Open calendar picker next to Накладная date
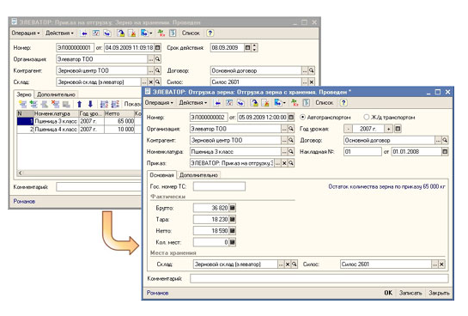This screenshot has height=316, width=468. coord(445,152)
